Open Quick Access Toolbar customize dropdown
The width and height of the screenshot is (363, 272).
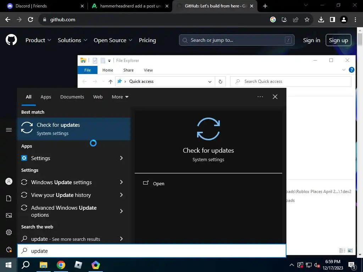click(109, 61)
